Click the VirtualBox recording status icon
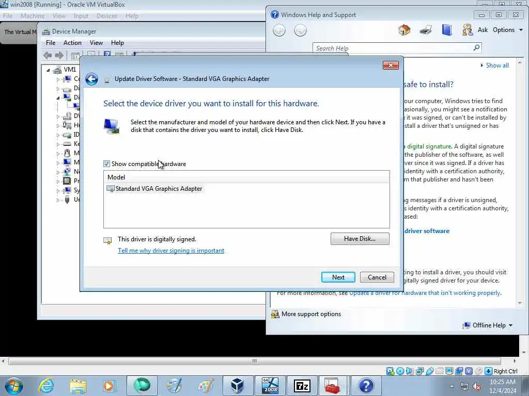This screenshot has width=529, height=396. tap(459, 371)
